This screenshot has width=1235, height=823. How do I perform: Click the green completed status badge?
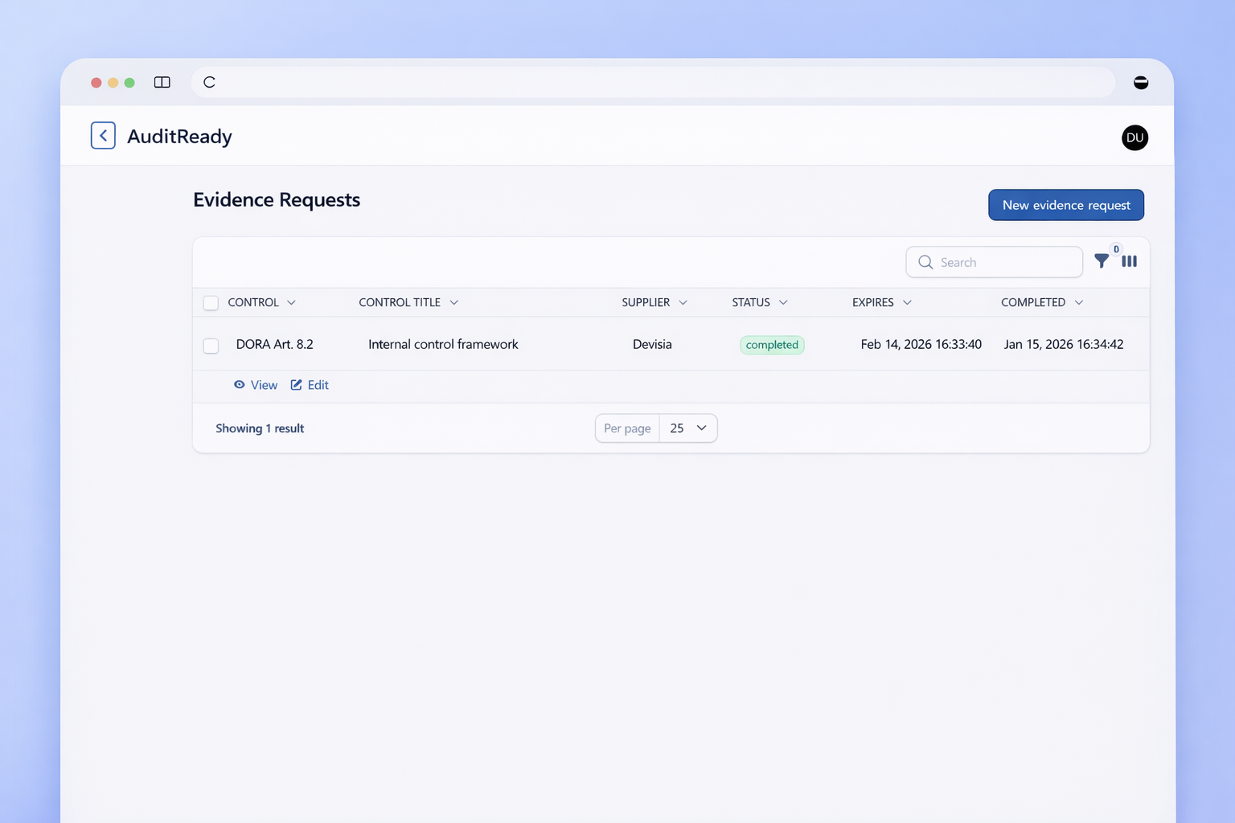coord(772,345)
